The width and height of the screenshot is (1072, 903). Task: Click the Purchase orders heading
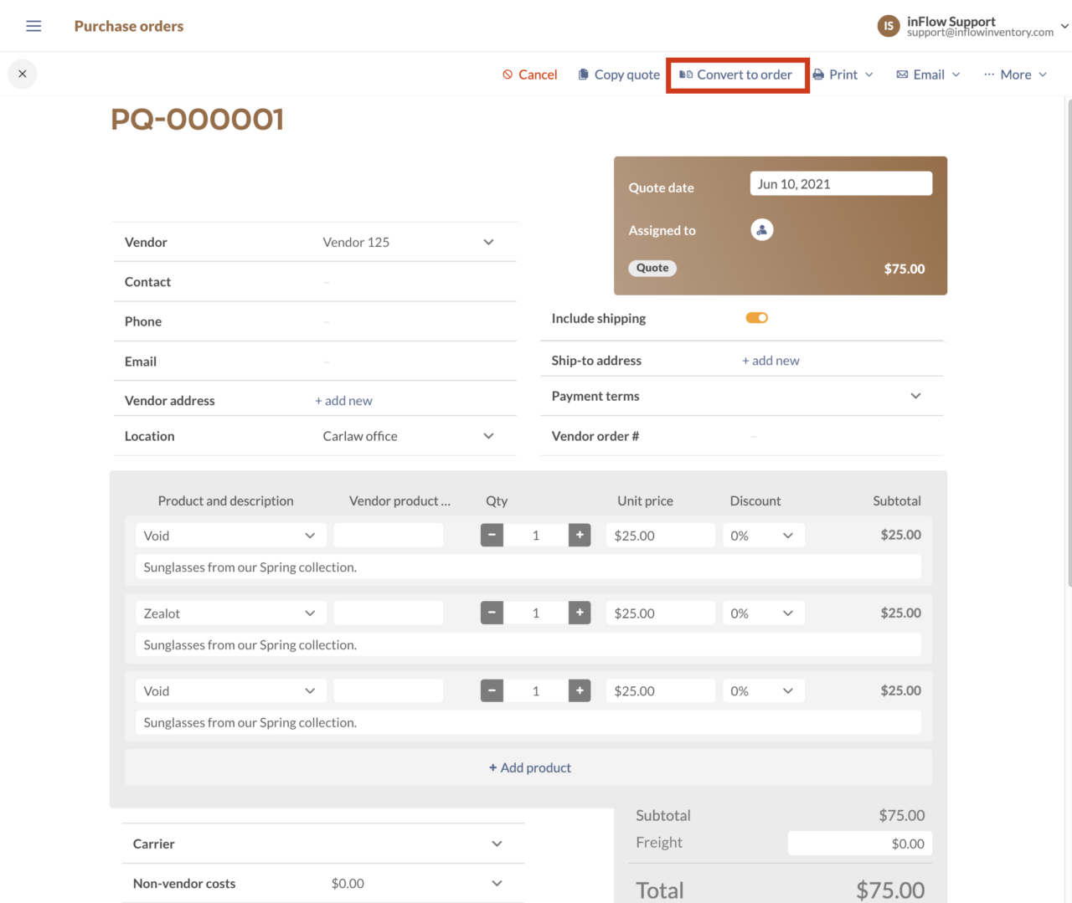(129, 26)
